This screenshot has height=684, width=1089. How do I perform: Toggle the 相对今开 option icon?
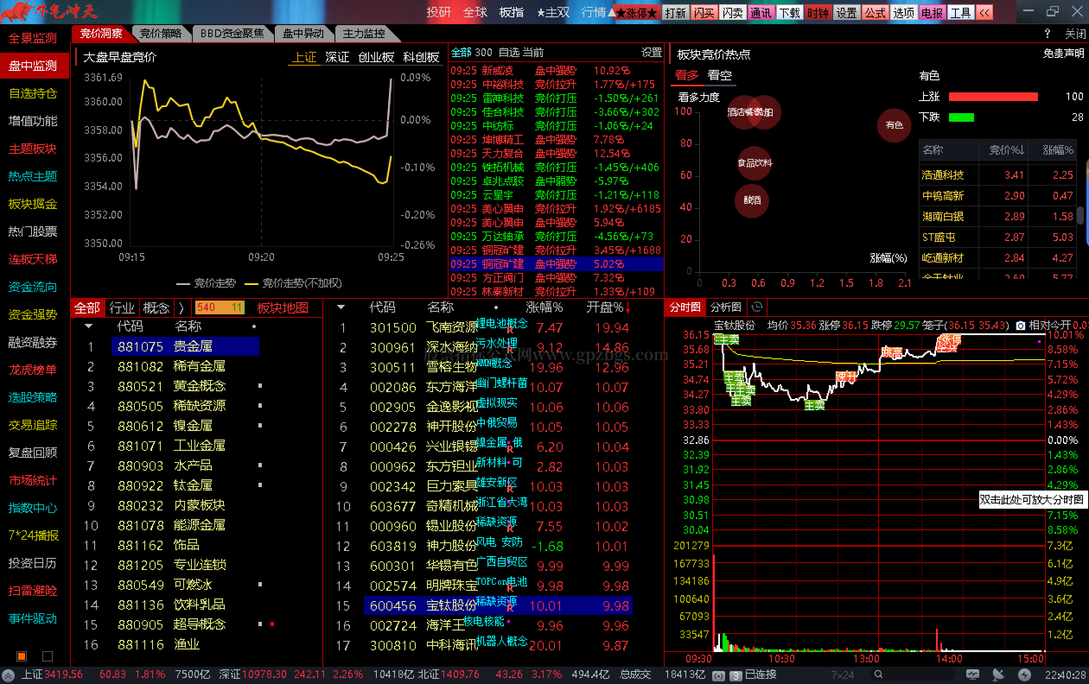click(x=1020, y=325)
